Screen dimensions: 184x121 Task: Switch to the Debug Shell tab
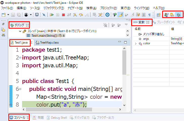pos(57,118)
